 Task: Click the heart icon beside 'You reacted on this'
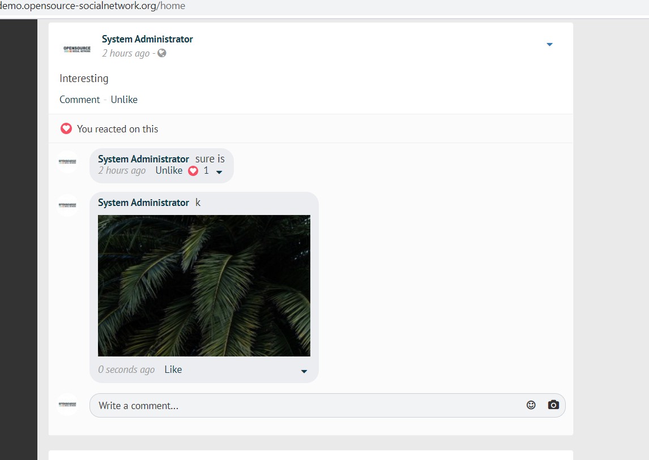tap(66, 129)
